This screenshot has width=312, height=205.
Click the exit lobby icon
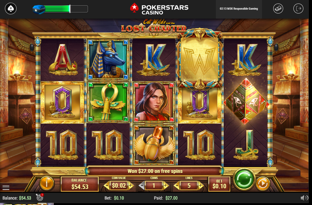[298, 9]
